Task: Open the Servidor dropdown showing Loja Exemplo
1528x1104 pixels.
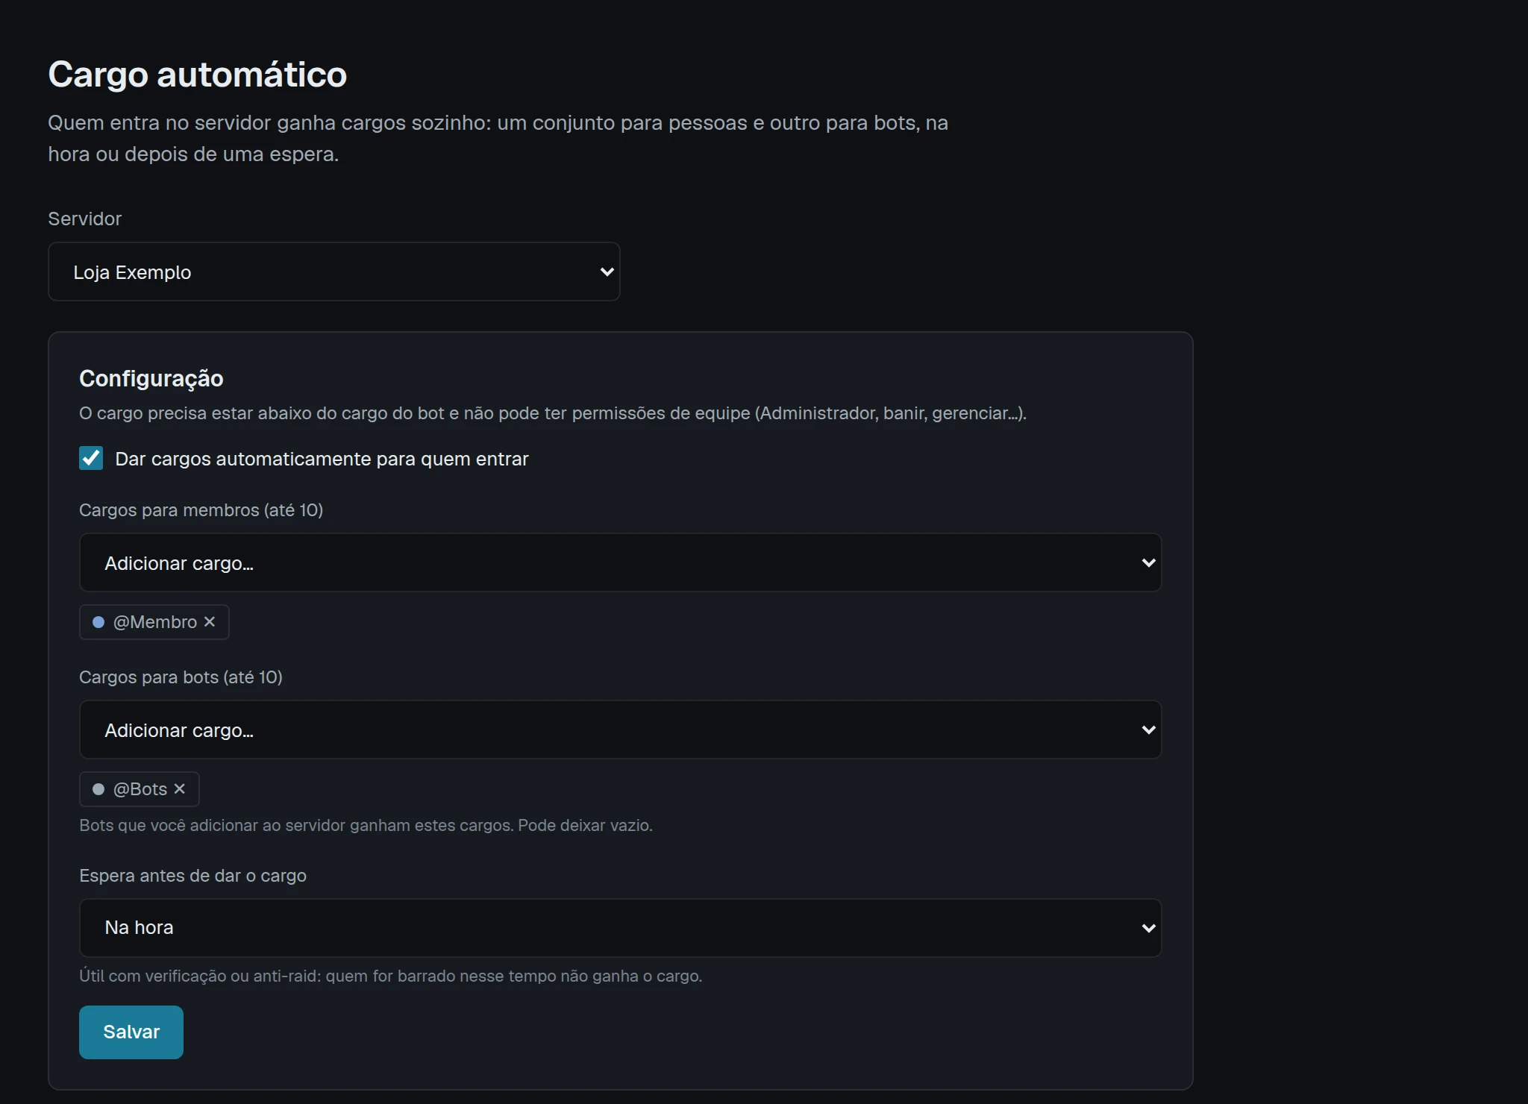Action: click(334, 272)
